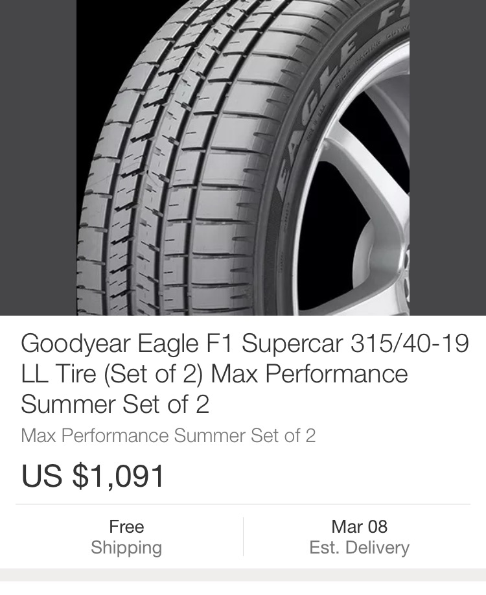Screen dimensions: 486x595
Task: Tap the gray Max Performance Summer subtitle
Action: 168,436
